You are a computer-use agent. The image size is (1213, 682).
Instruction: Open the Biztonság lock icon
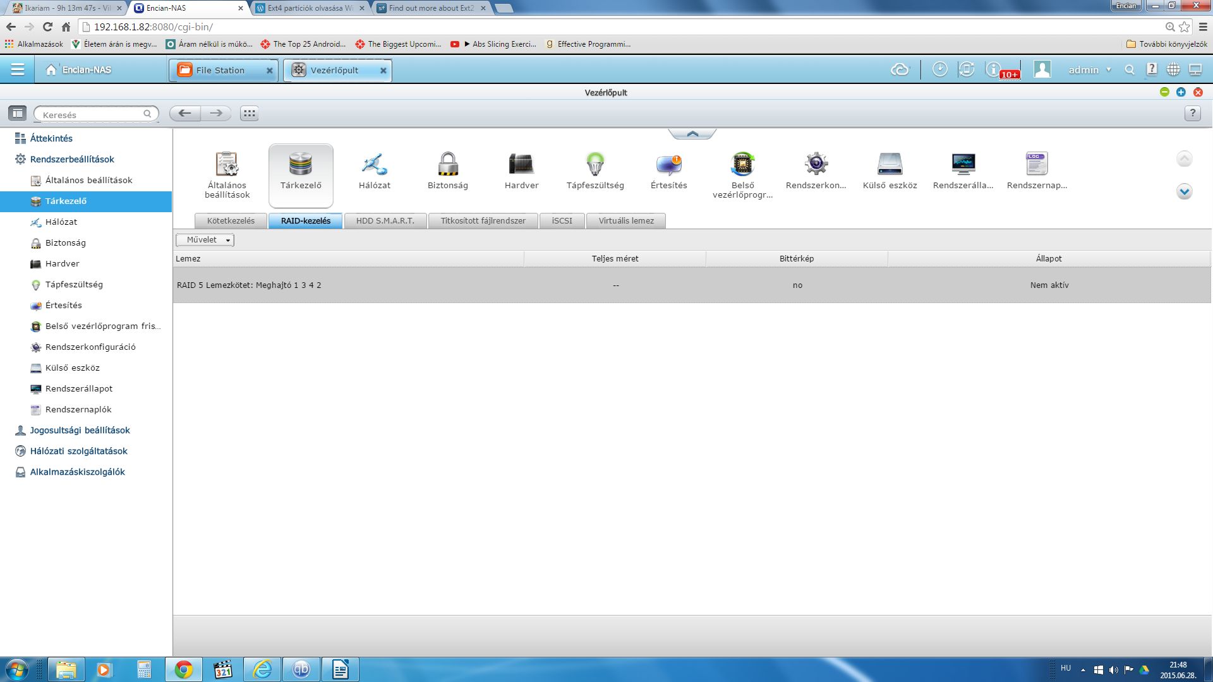tap(447, 165)
